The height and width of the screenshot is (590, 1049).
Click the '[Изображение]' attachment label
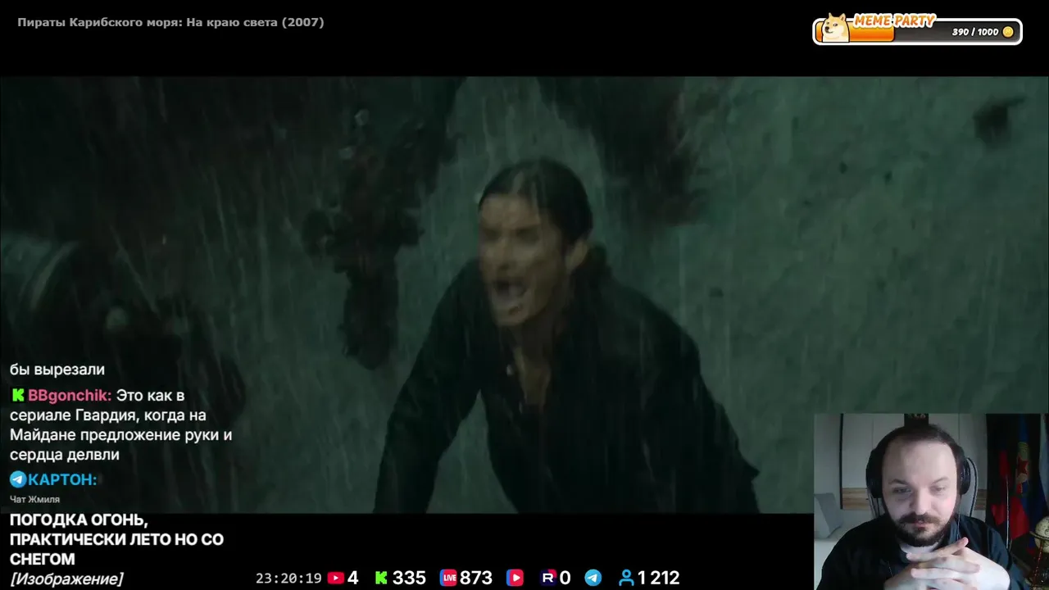67,579
